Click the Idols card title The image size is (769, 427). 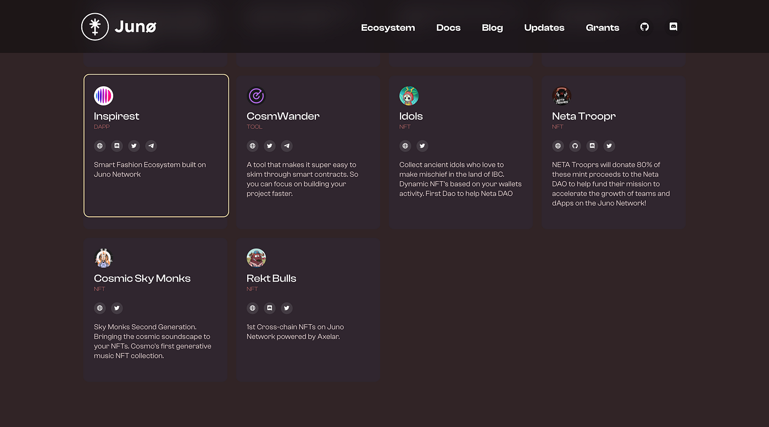(x=411, y=116)
